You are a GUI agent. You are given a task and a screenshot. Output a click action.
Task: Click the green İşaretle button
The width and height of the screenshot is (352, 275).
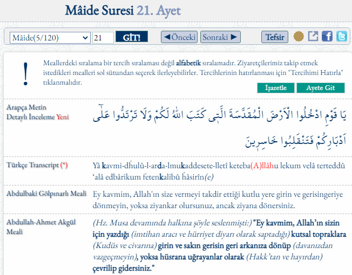(x=276, y=88)
